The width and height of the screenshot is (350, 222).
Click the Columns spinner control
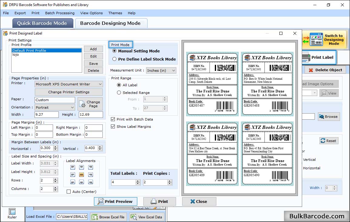[x=55, y=189]
